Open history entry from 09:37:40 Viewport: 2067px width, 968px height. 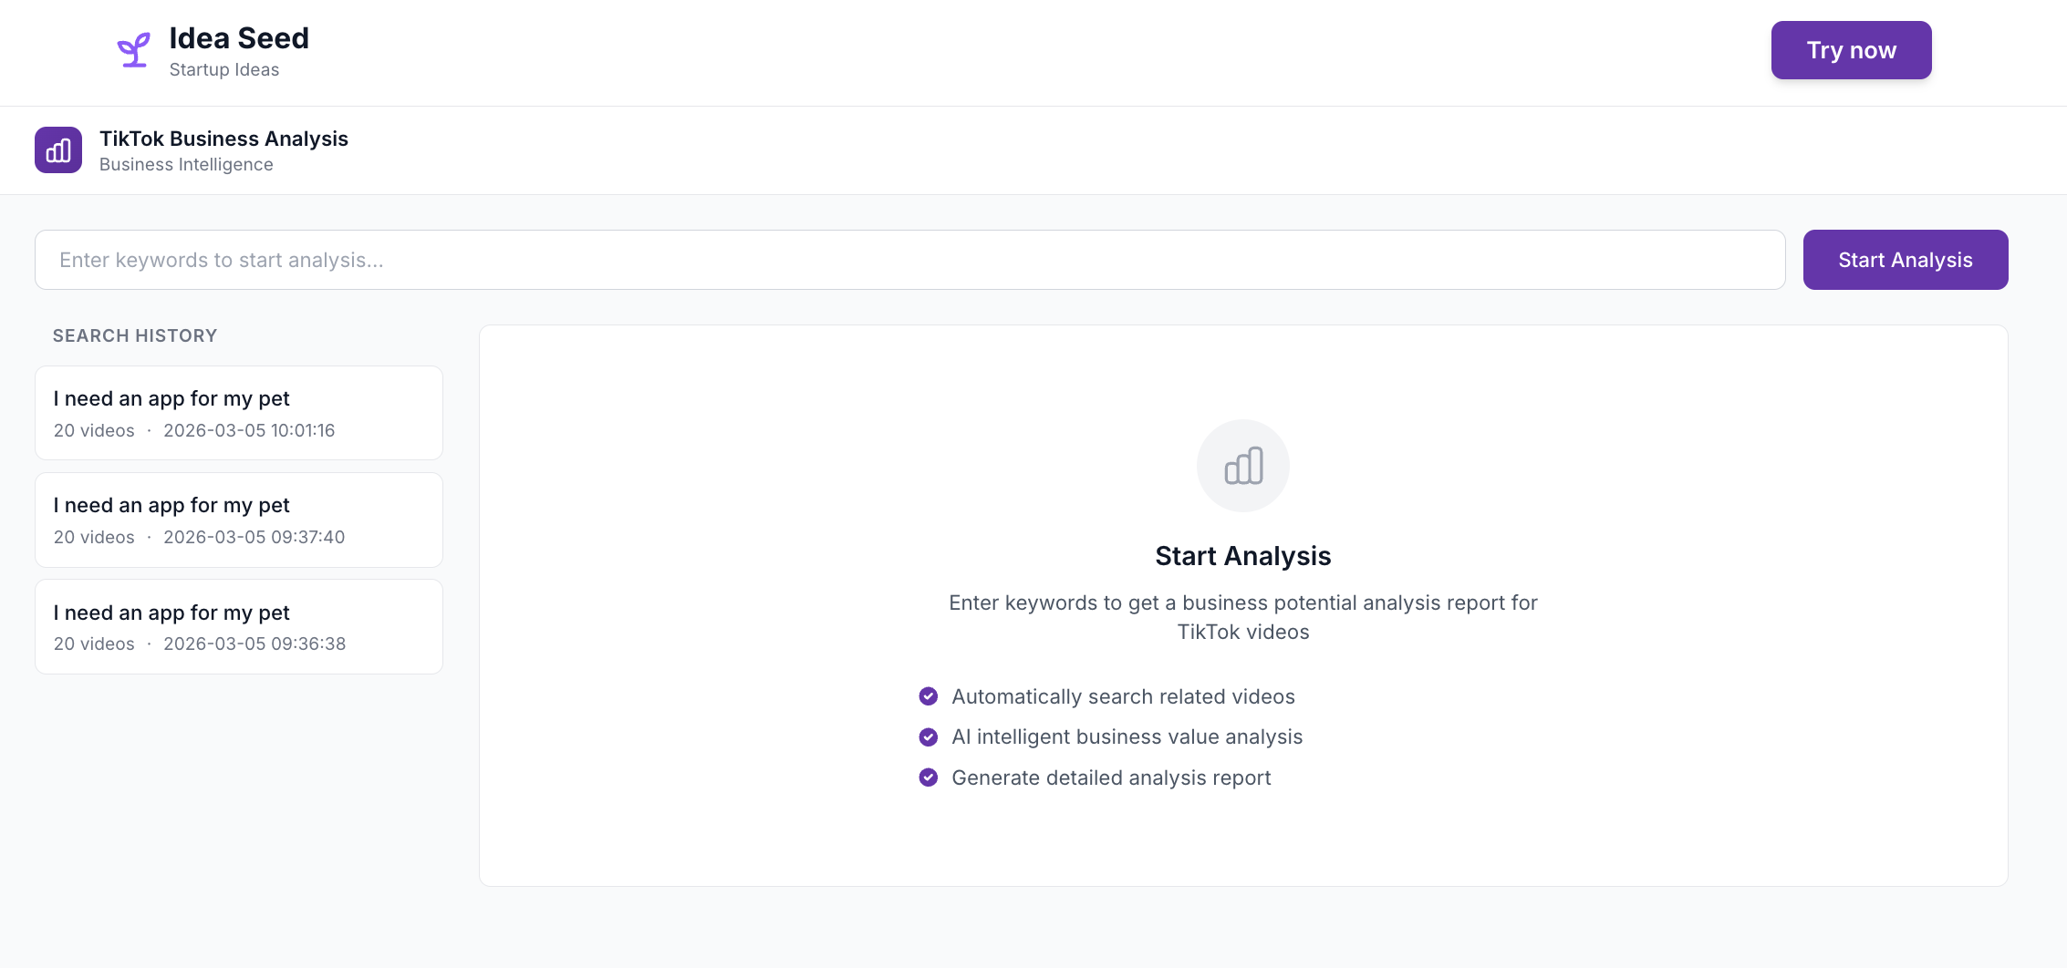click(239, 520)
